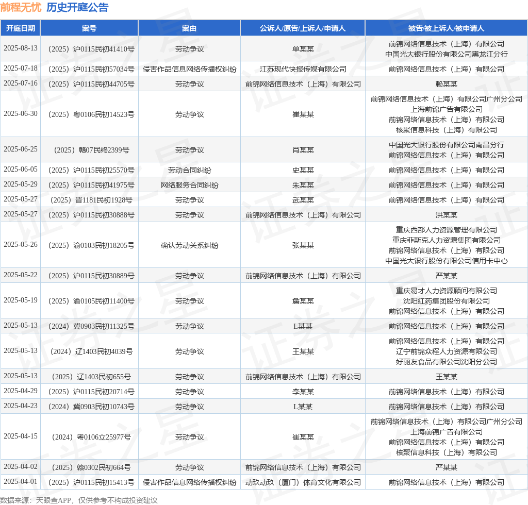Click defendant 好丽友食品有限公司沈阳分公司
Image resolution: width=528 pixels, height=505 pixels.
(x=447, y=362)
